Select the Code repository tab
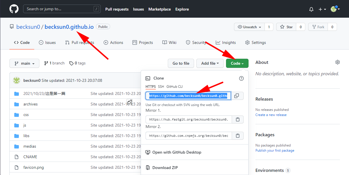The image size is (349, 175). point(22,42)
